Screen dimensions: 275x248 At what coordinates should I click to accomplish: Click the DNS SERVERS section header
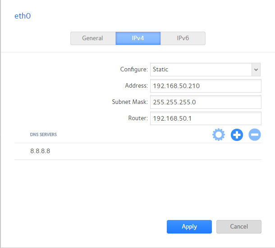pos(43,135)
